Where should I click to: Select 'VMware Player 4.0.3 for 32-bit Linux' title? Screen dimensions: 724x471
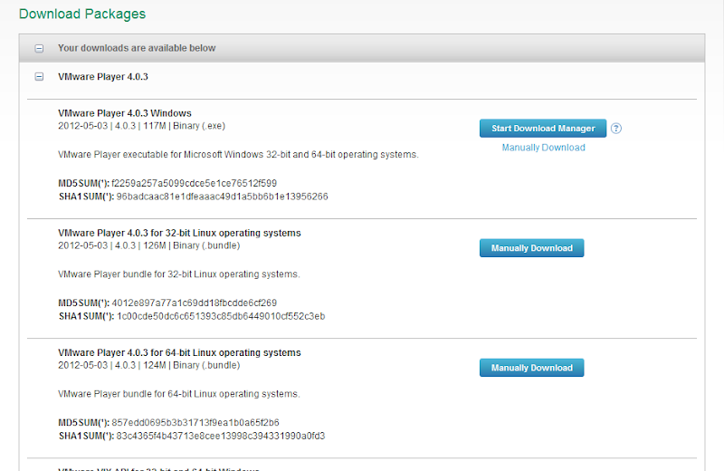click(x=179, y=233)
